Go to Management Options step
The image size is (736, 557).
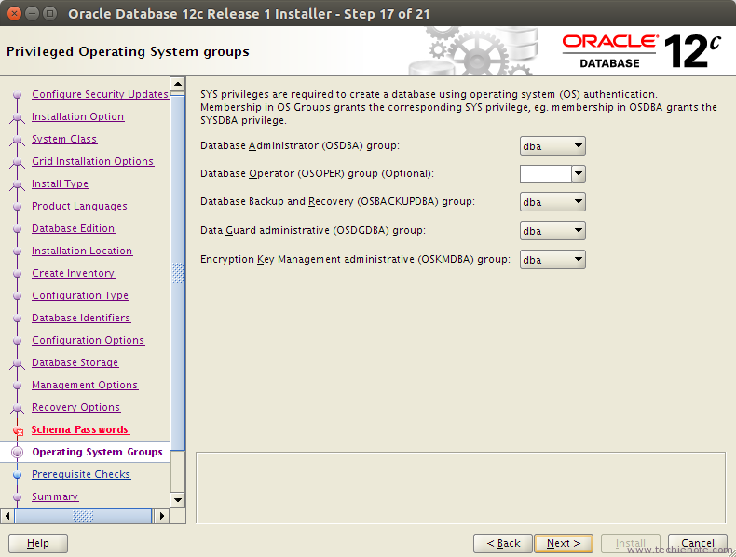pos(85,385)
